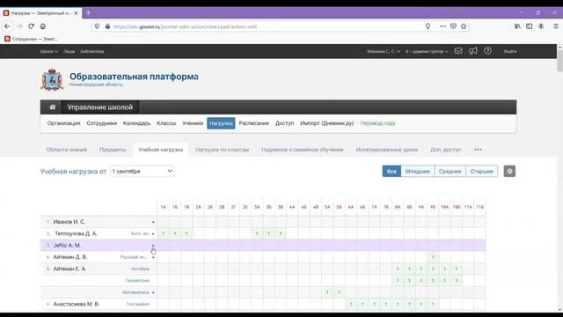Viewport: 563px width, 317px height.
Task: Open a new browser tab with plus
Action: coord(88,13)
